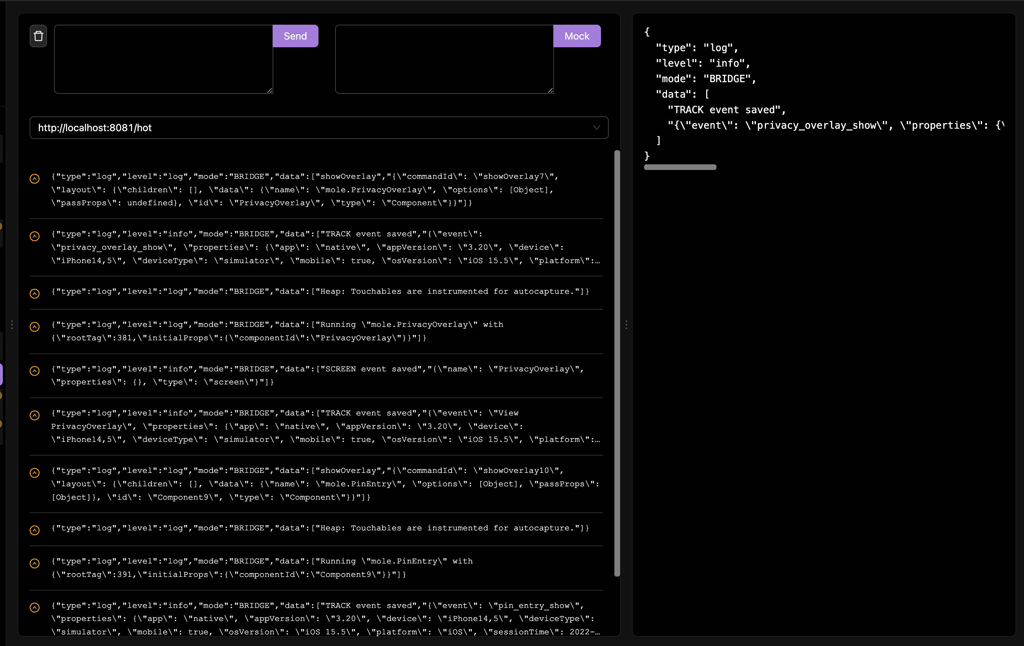
Task: Click arrow icon beside Running mole.PrivacyOverlay log
Action: coord(35,327)
